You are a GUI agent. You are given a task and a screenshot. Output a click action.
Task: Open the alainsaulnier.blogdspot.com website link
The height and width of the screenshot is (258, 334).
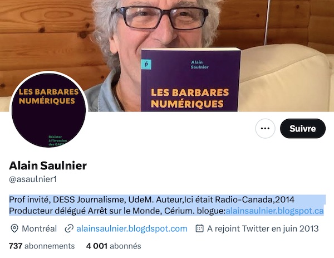pos(132,228)
